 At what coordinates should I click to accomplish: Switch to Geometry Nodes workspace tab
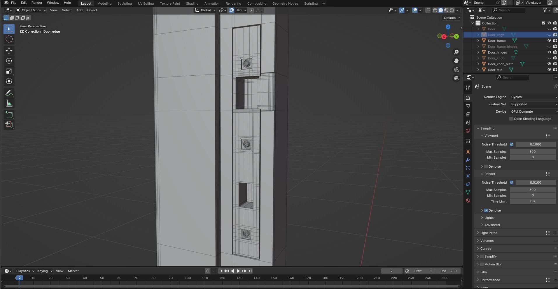(x=285, y=3)
